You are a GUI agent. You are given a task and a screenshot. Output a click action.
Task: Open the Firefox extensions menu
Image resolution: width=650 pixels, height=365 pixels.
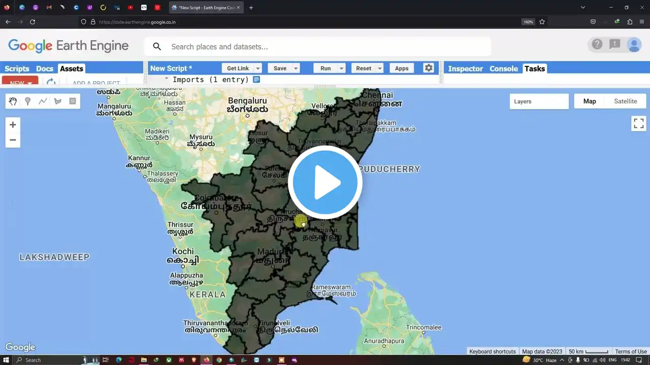tap(630, 22)
